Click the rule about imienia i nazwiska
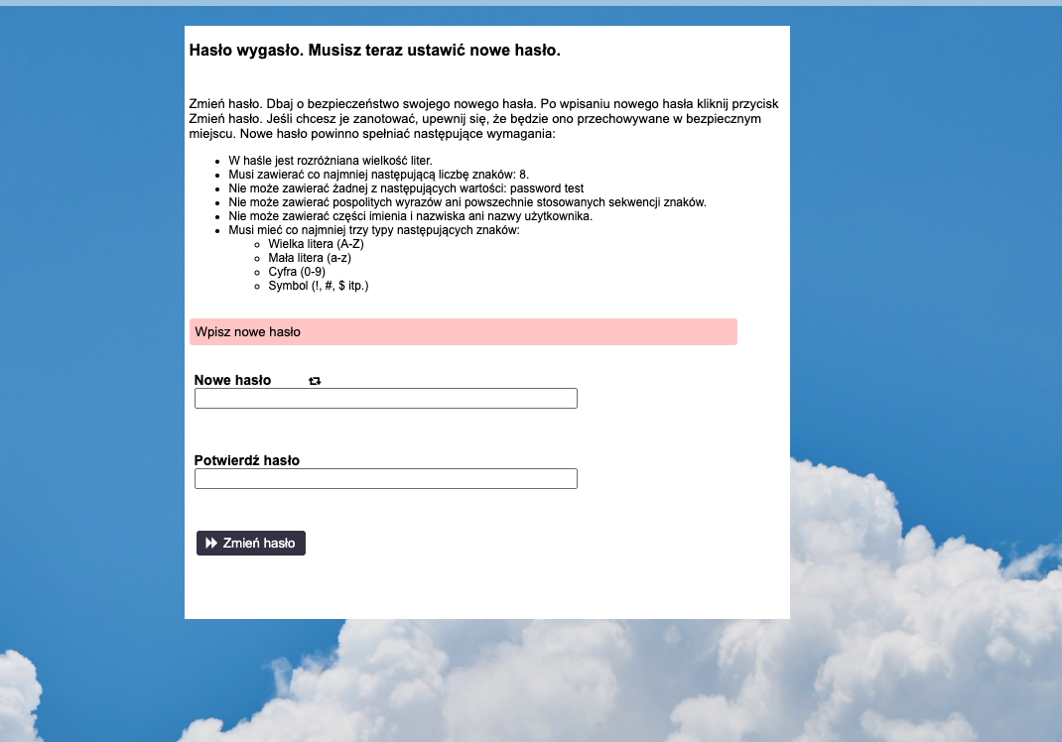 tap(410, 216)
